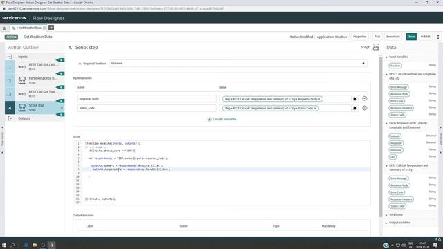
Task: Select the city data pill
Action: click(x=392, y=157)
